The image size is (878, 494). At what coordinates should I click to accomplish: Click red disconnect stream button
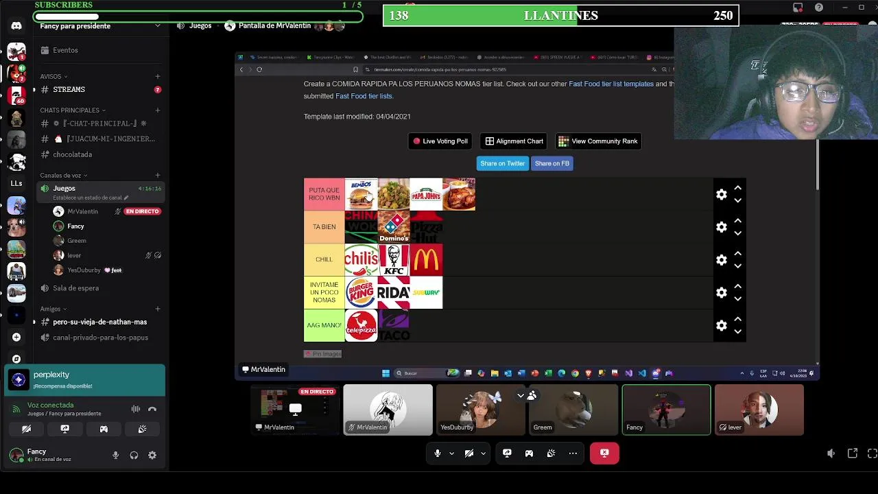[604, 453]
